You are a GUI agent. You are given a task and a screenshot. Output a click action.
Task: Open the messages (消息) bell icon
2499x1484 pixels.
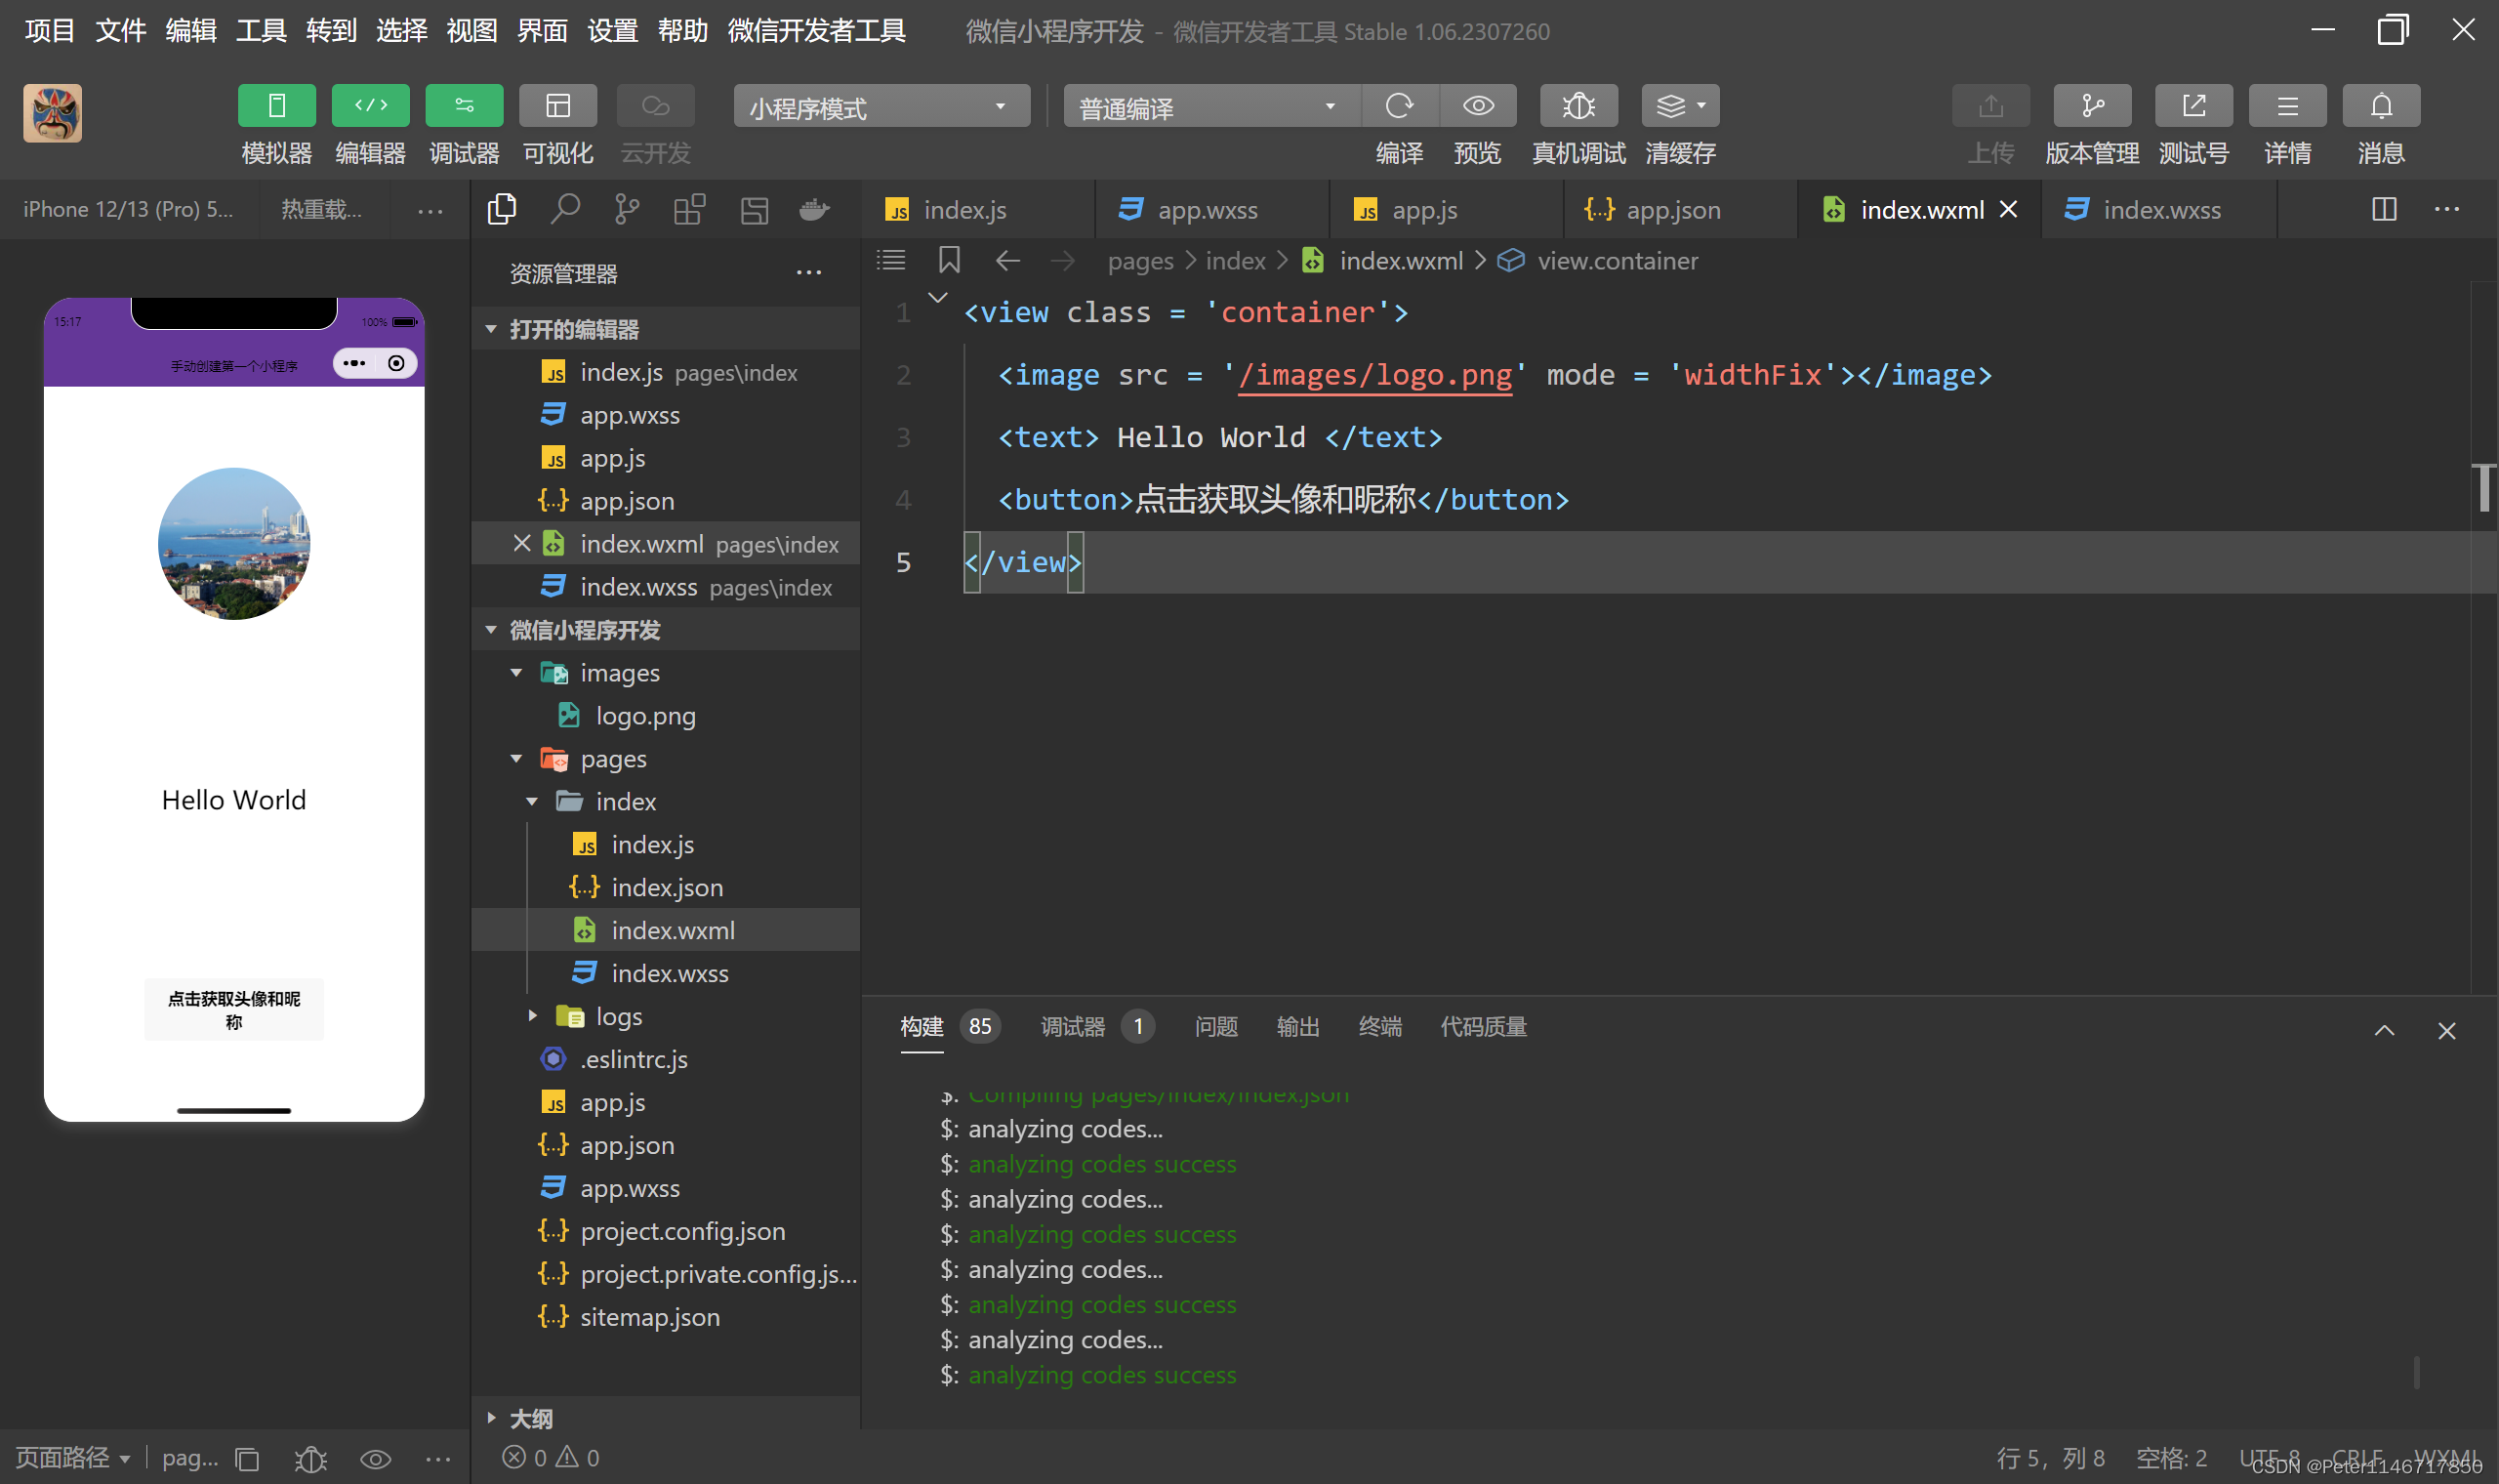(x=2380, y=106)
